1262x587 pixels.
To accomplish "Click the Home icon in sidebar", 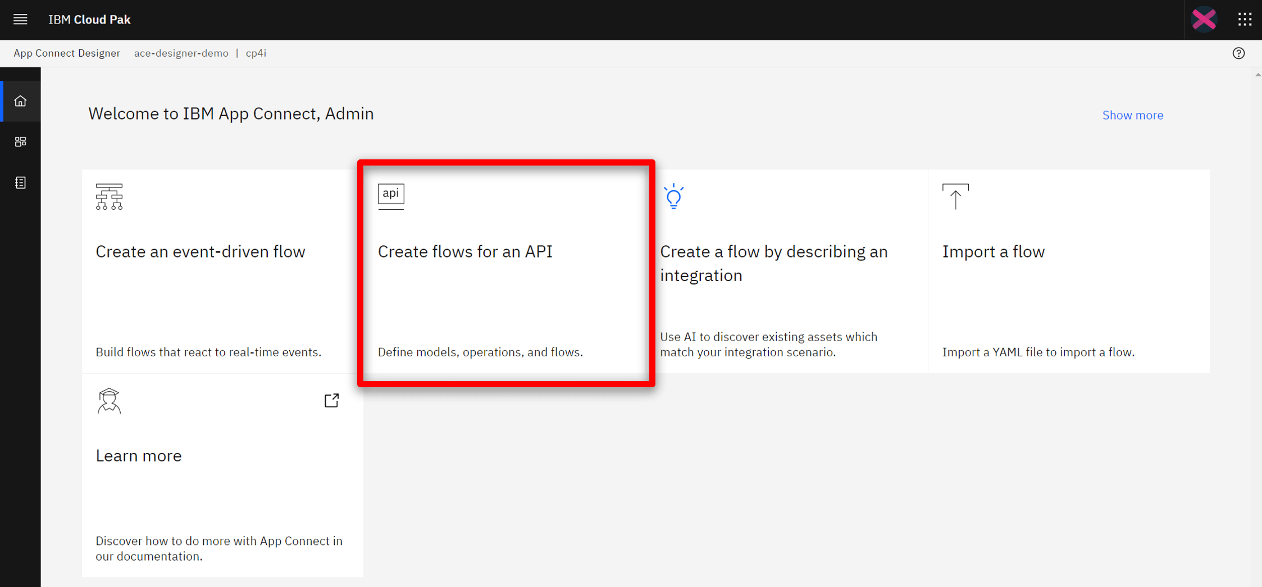I will tap(20, 101).
